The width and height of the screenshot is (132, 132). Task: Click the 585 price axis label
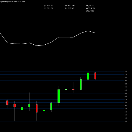click(x=126, y=102)
